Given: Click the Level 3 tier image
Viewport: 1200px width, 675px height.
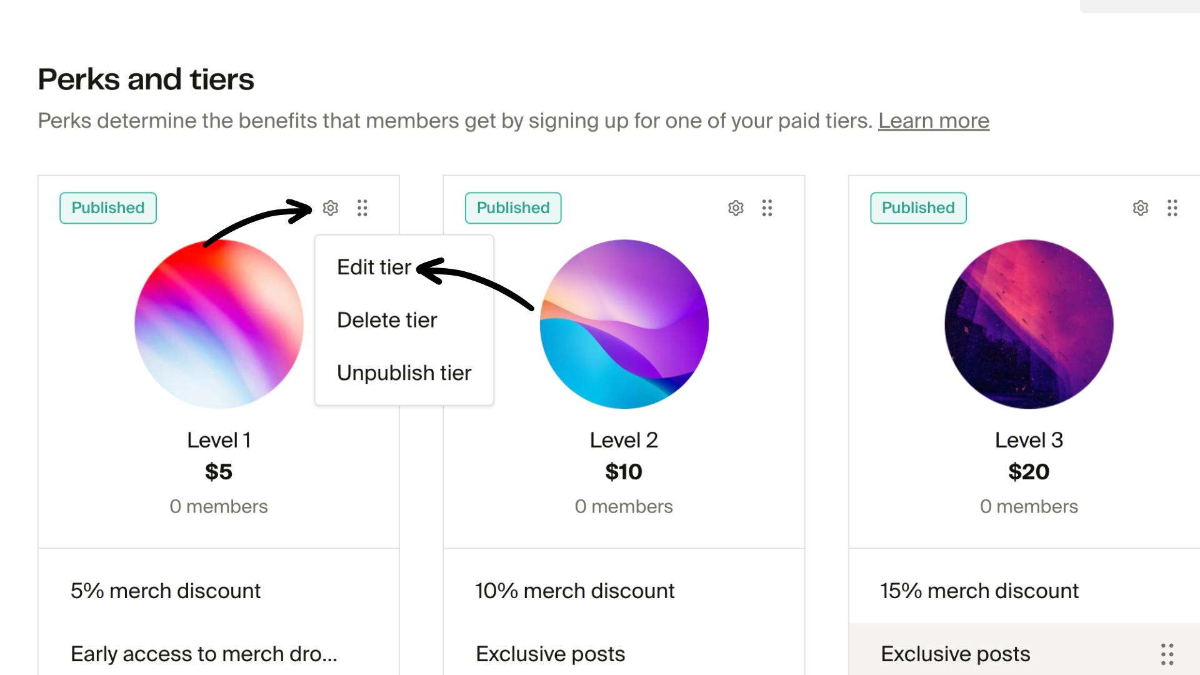Looking at the screenshot, I should coord(1029,324).
